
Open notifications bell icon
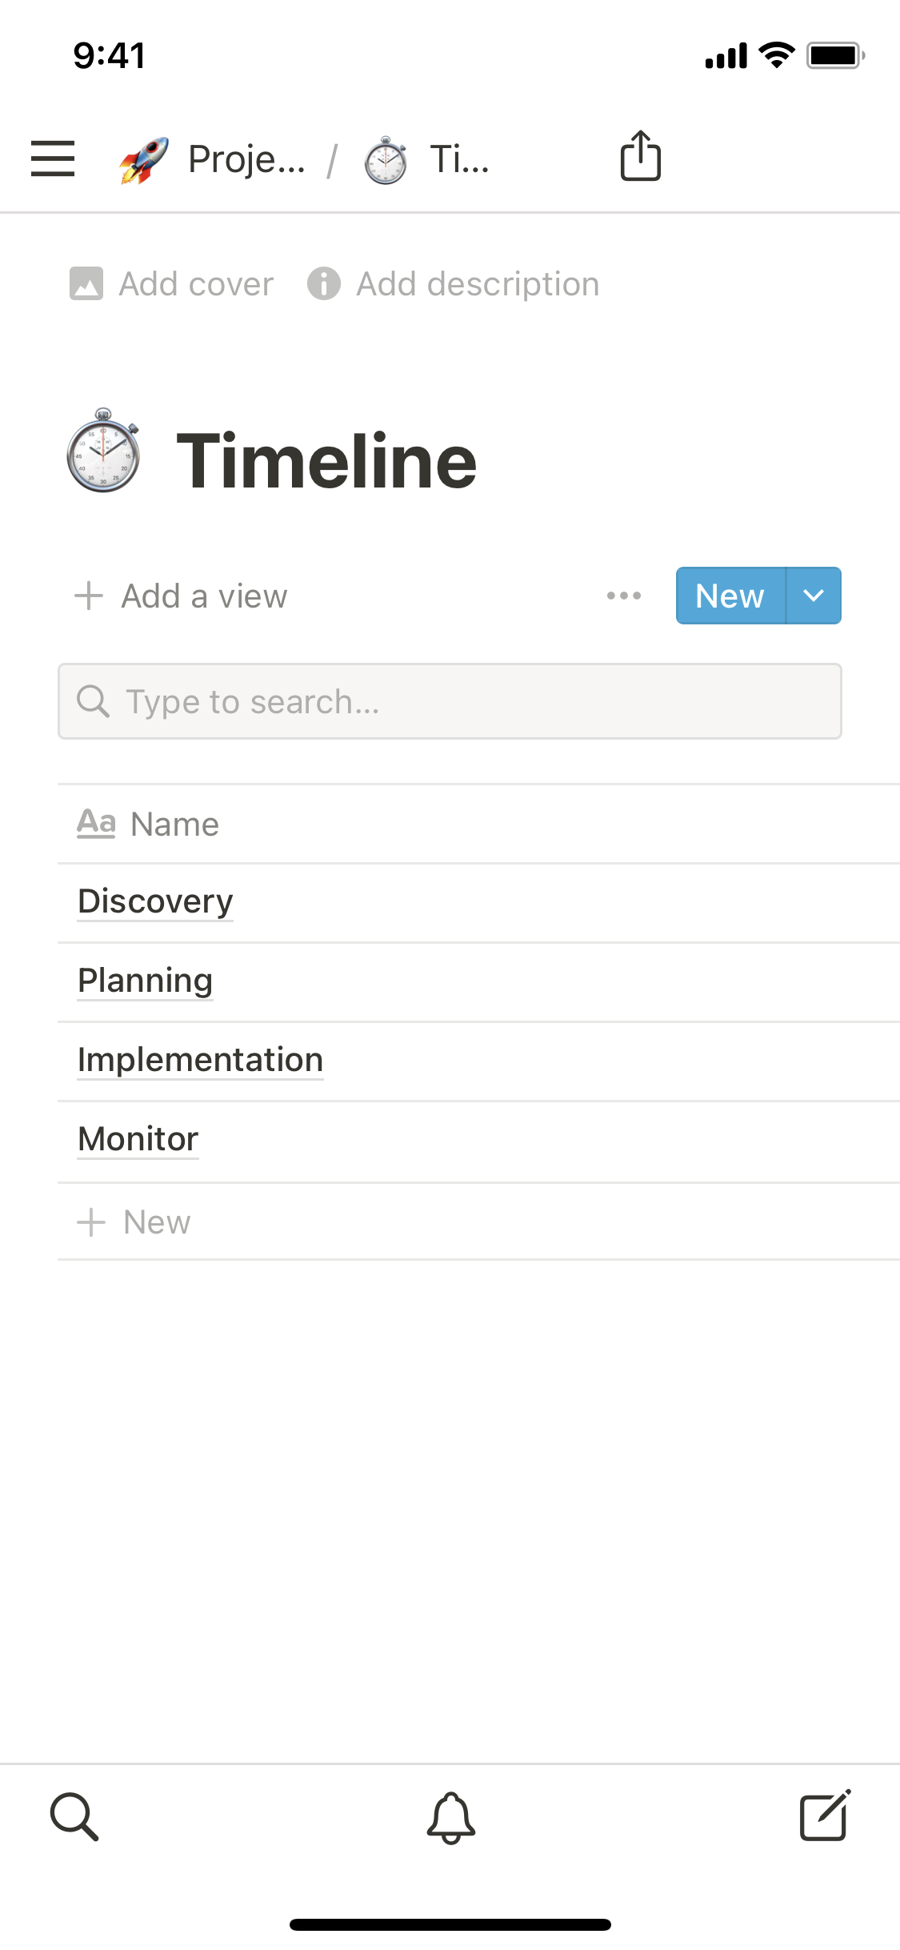tap(450, 1817)
